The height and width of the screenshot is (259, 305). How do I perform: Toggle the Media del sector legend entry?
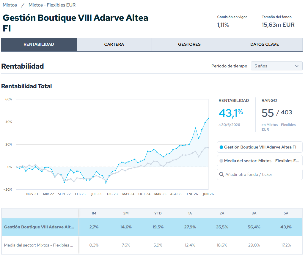point(260,161)
